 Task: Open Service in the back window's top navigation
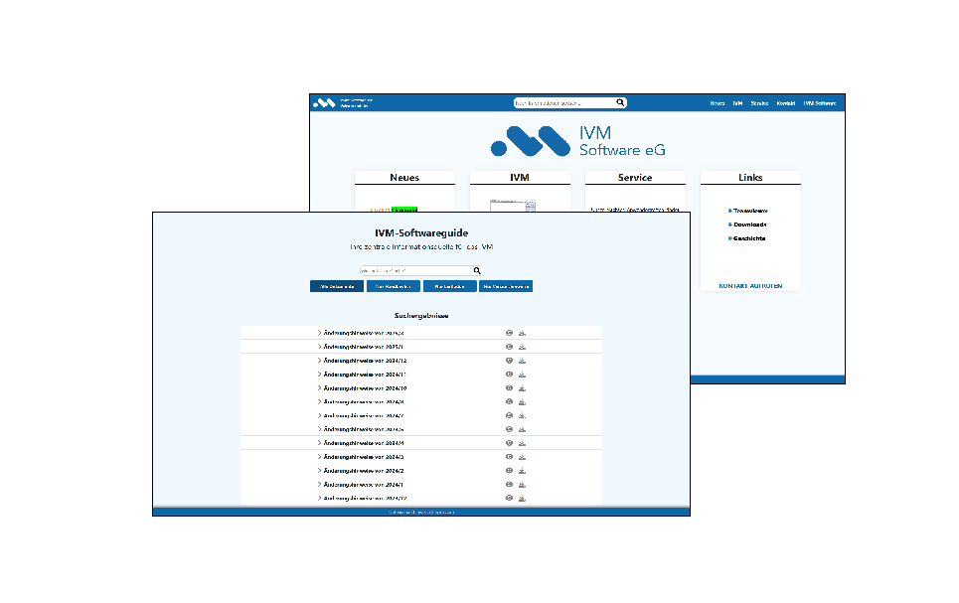[x=759, y=103]
